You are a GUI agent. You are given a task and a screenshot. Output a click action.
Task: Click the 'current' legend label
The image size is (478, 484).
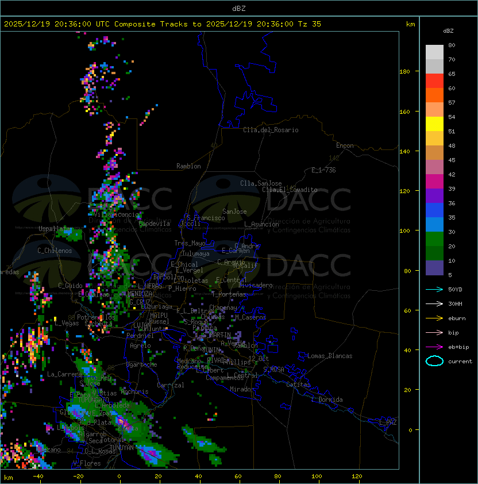click(460, 362)
